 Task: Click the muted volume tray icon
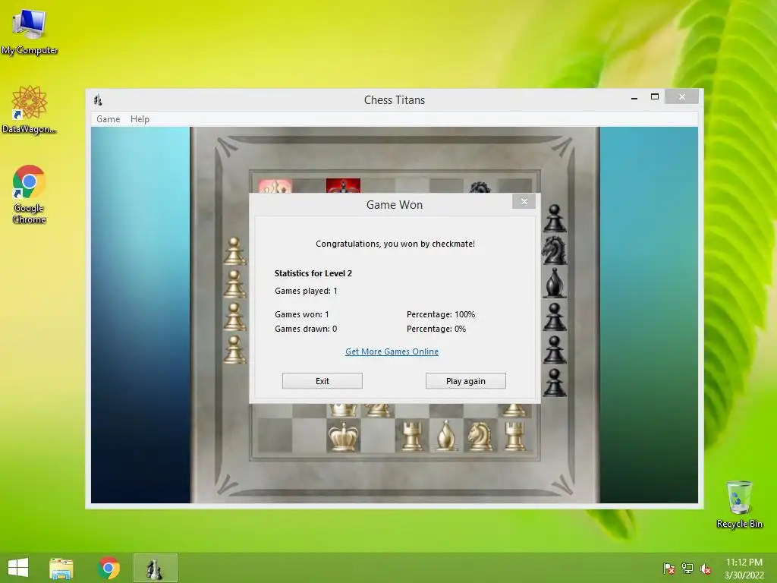(x=706, y=569)
